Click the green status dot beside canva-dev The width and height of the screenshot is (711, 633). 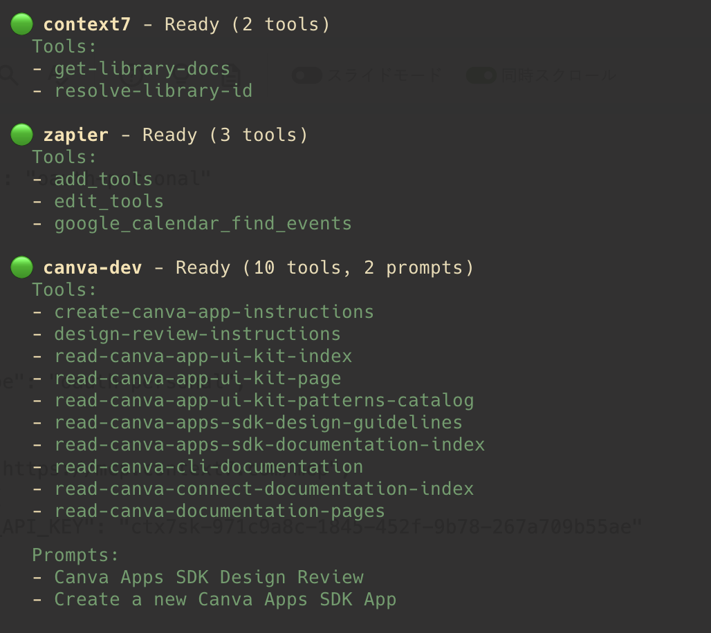tap(21, 267)
